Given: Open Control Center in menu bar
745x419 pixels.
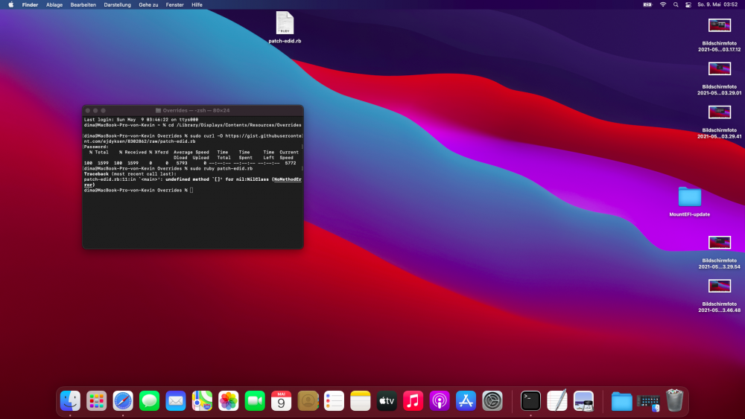Looking at the screenshot, I should coord(688,4).
